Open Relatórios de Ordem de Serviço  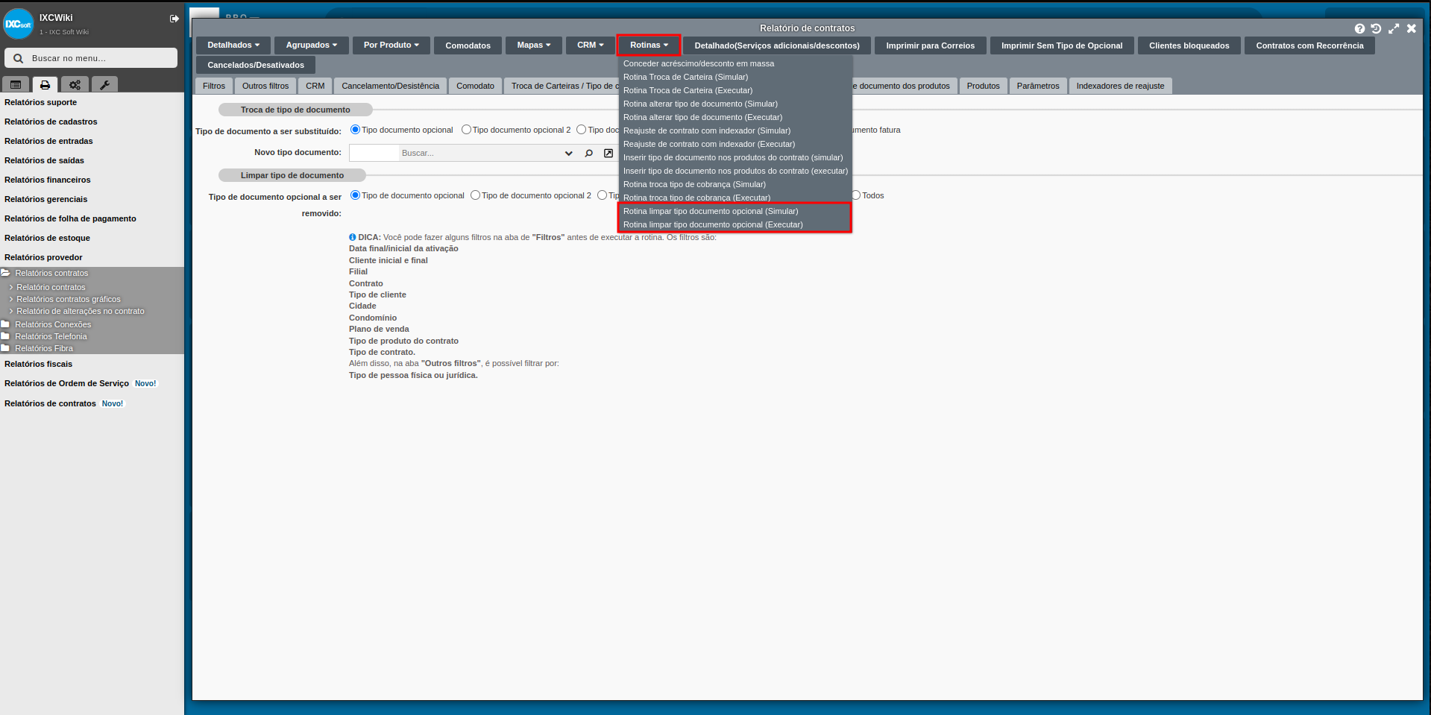click(x=66, y=383)
